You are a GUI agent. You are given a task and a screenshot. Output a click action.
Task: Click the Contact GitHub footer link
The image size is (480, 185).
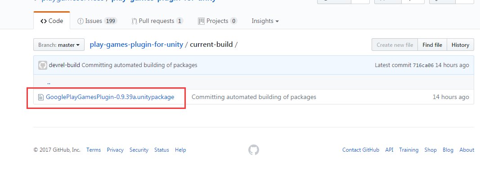[x=361, y=150]
